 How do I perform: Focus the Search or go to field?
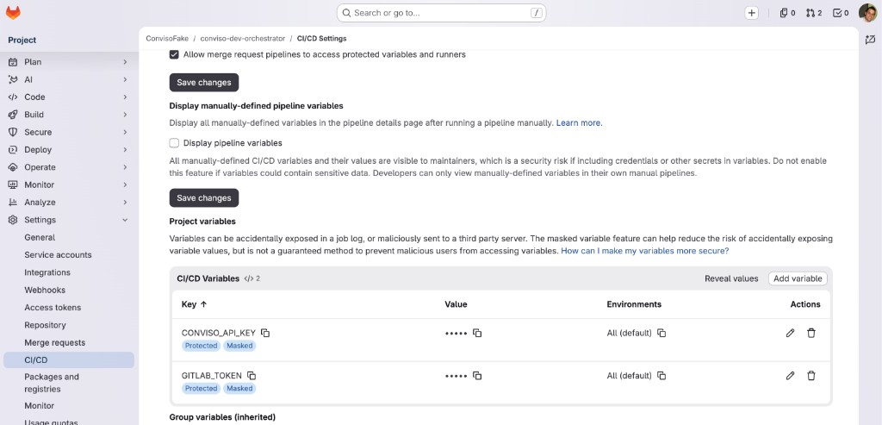tap(441, 13)
